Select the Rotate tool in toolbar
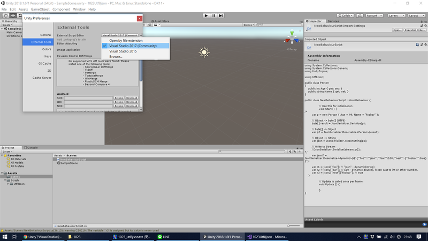This screenshot has width=428, height=241. pos(20,16)
